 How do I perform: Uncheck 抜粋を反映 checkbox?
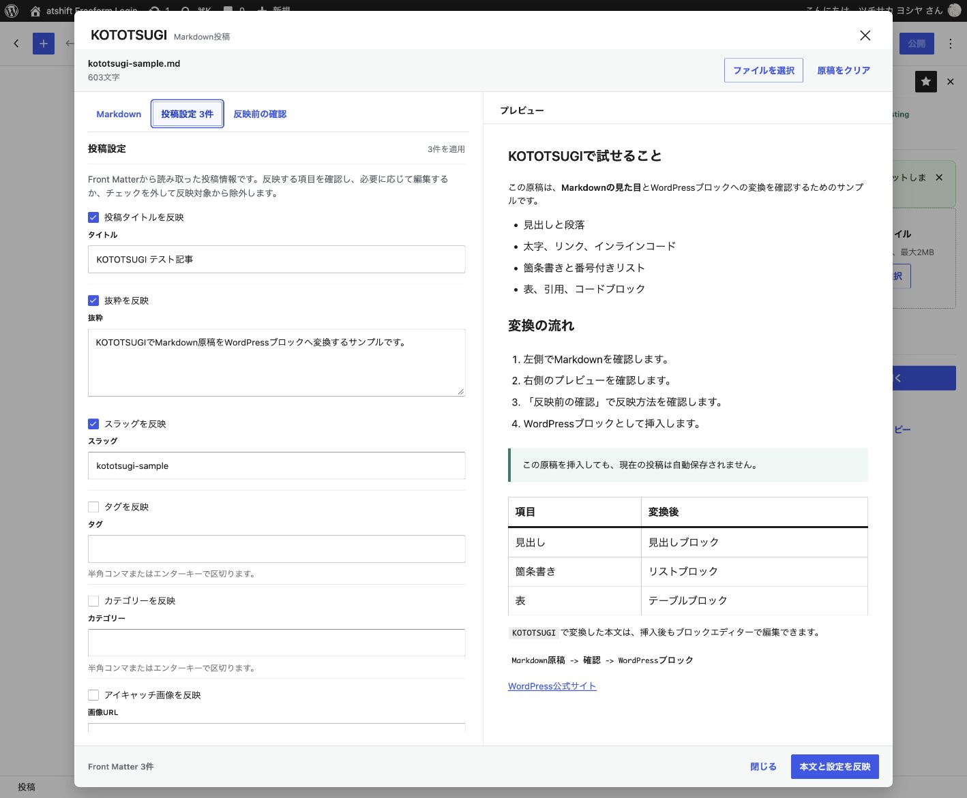click(x=93, y=301)
